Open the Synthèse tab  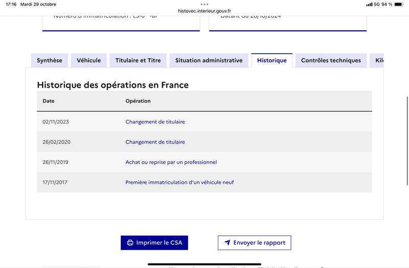[50, 60]
